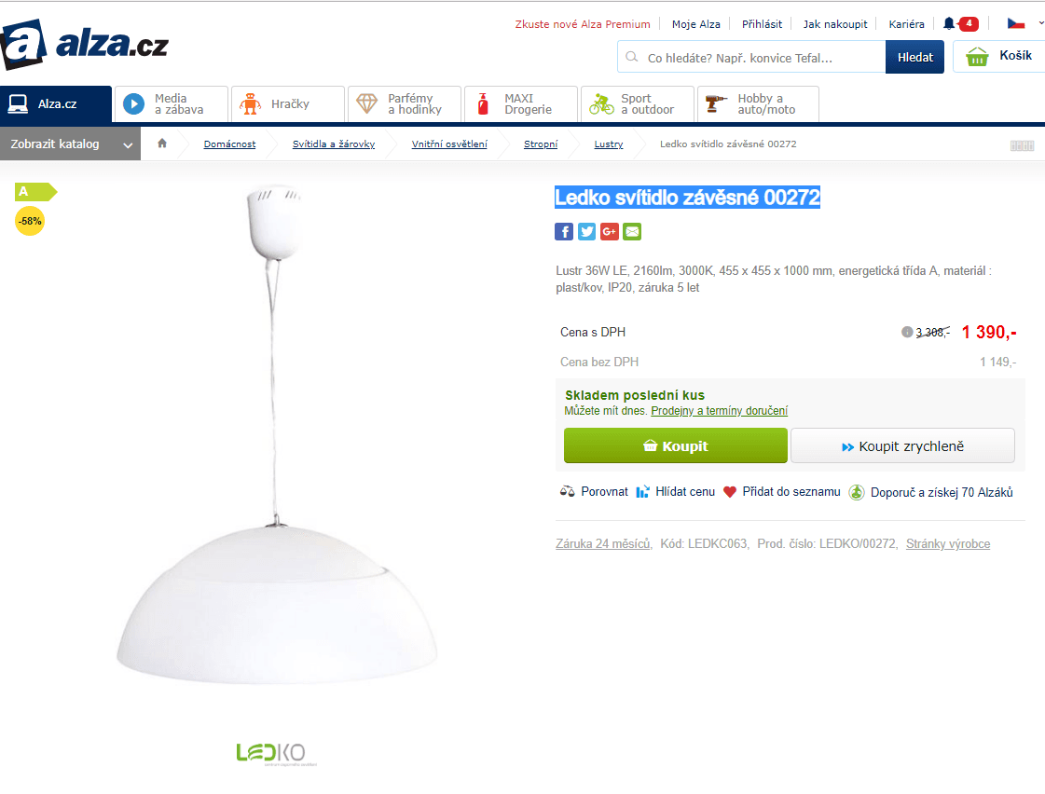The image size is (1045, 794).
Task: Open Prodejny a termíny doručení link
Action: click(x=719, y=410)
